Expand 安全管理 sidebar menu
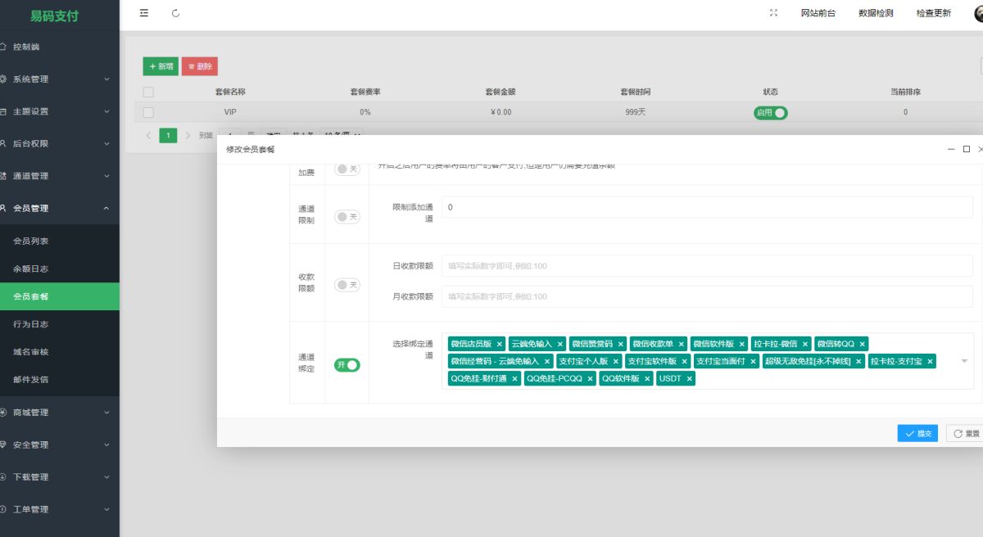 tap(59, 444)
